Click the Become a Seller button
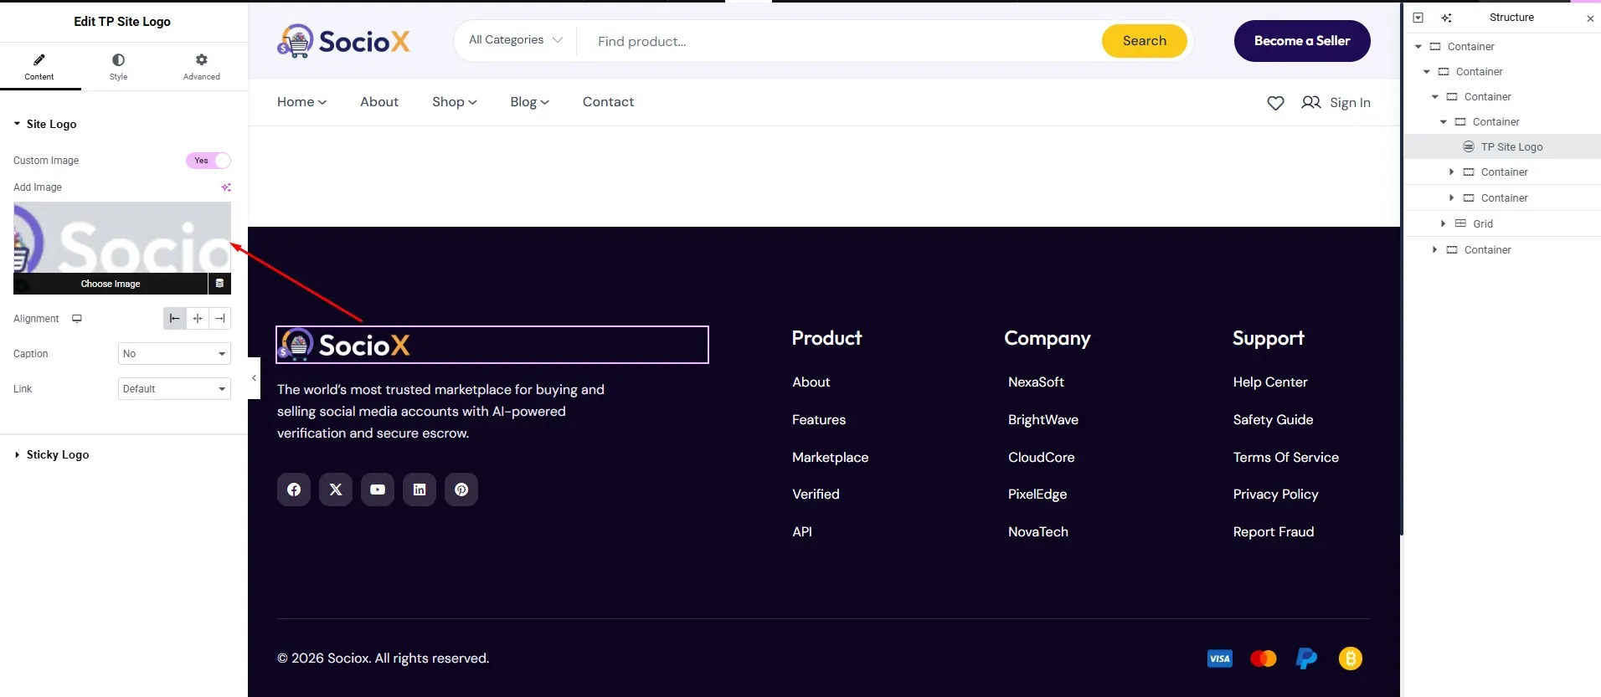This screenshot has width=1601, height=697. [1301, 41]
